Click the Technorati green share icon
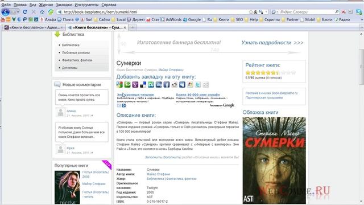 (x=127, y=85)
